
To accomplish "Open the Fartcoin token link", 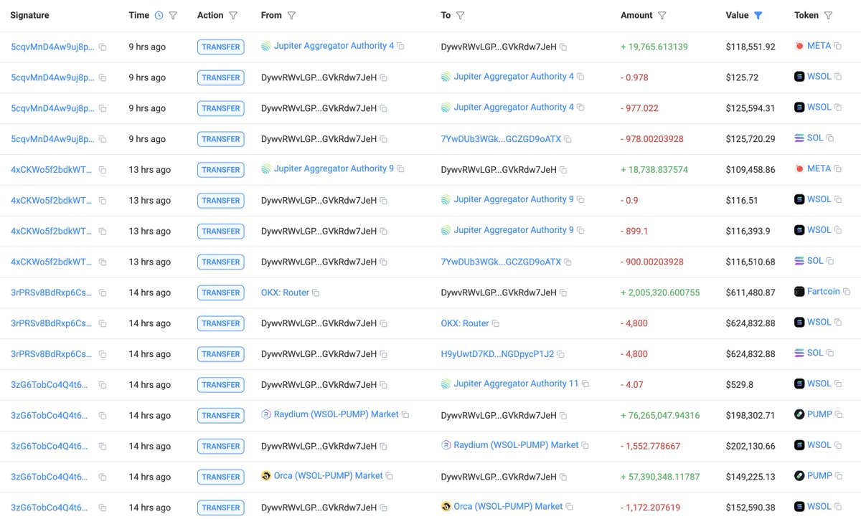I will point(823,292).
